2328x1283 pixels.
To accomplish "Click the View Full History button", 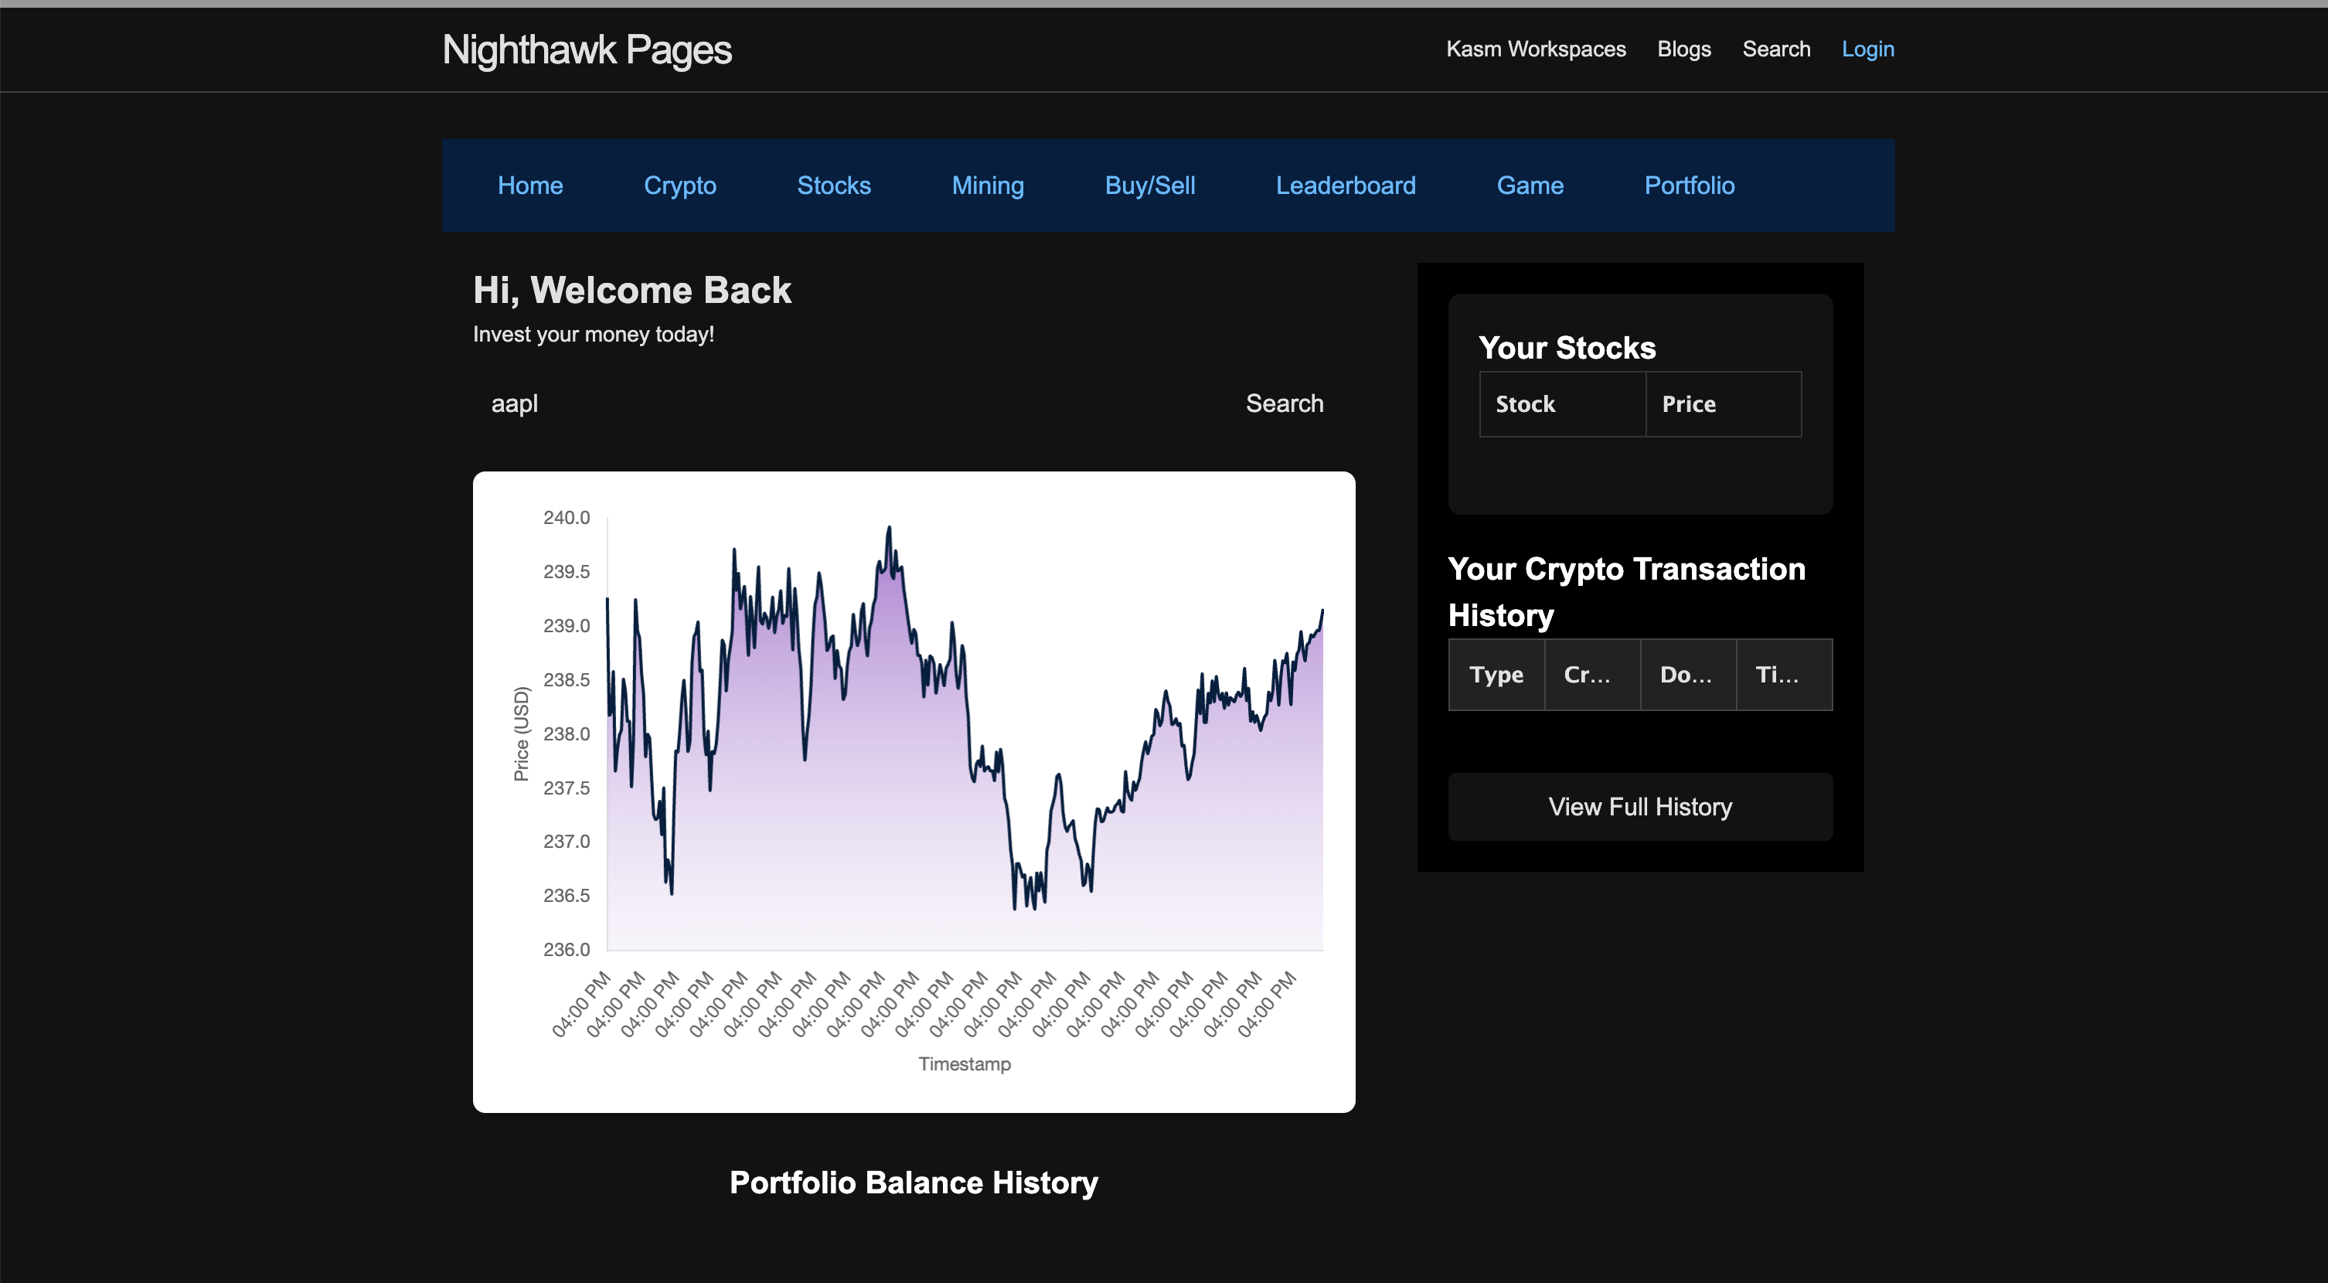I will pos(1639,807).
